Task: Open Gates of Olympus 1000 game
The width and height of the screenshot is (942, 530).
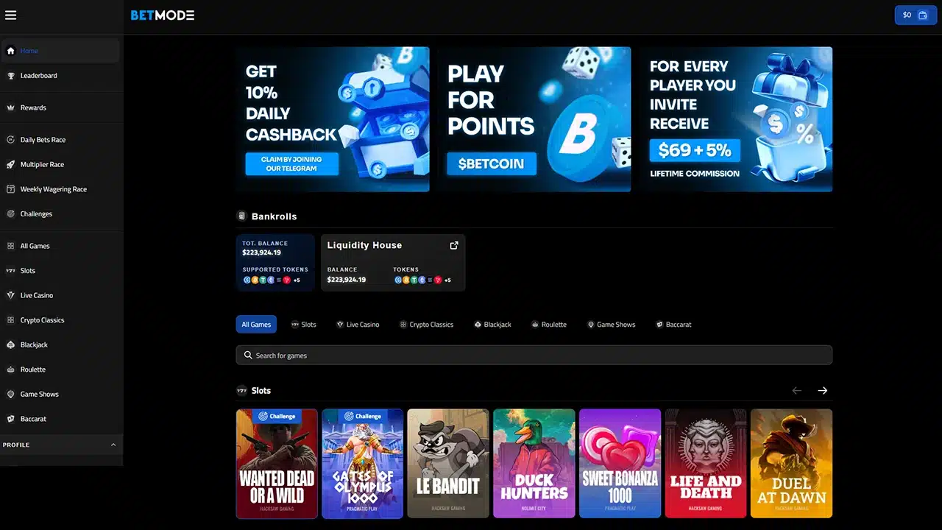Action: click(363, 464)
